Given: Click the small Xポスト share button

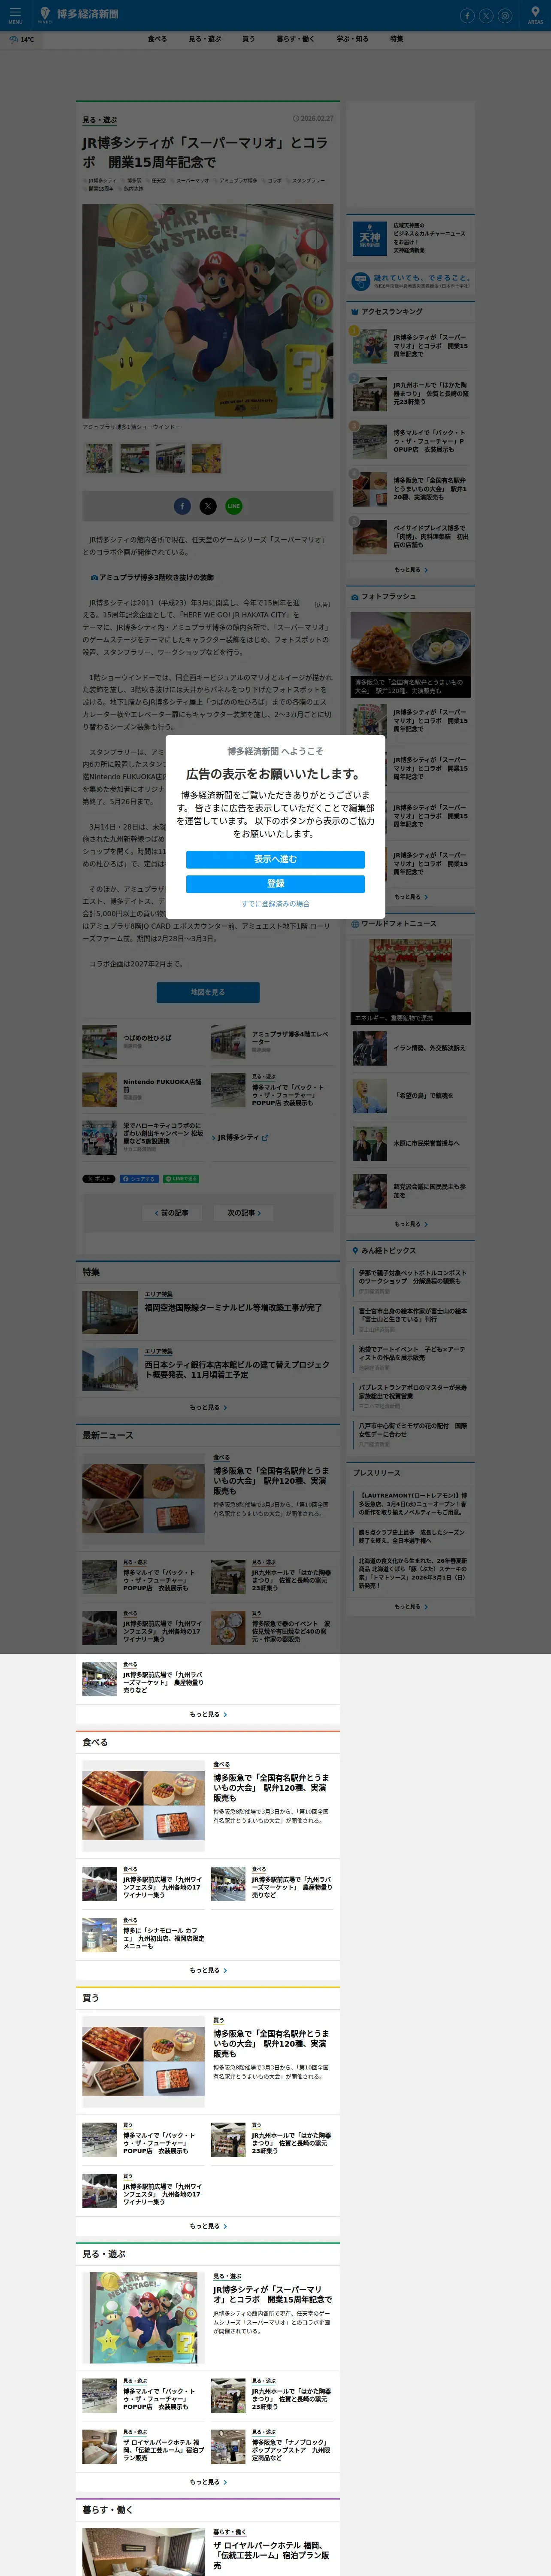Looking at the screenshot, I should coord(99,1179).
